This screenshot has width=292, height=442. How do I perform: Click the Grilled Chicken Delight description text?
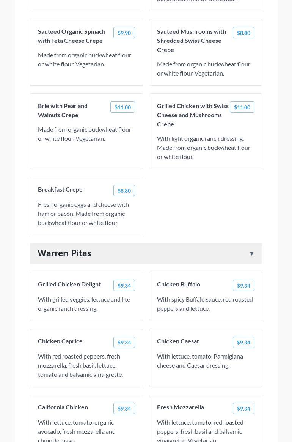[x=84, y=304]
